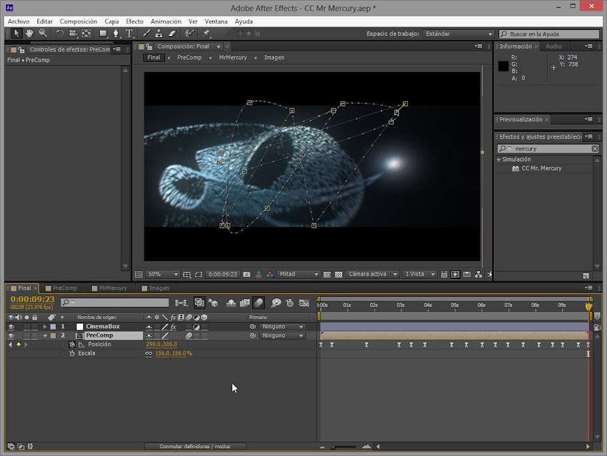
Task: Choose the Pen tool
Action: [116, 33]
